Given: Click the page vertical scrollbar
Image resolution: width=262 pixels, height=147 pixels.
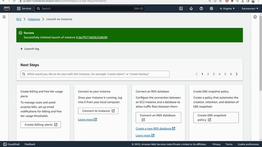Looking at the screenshot, I should click(x=260, y=53).
